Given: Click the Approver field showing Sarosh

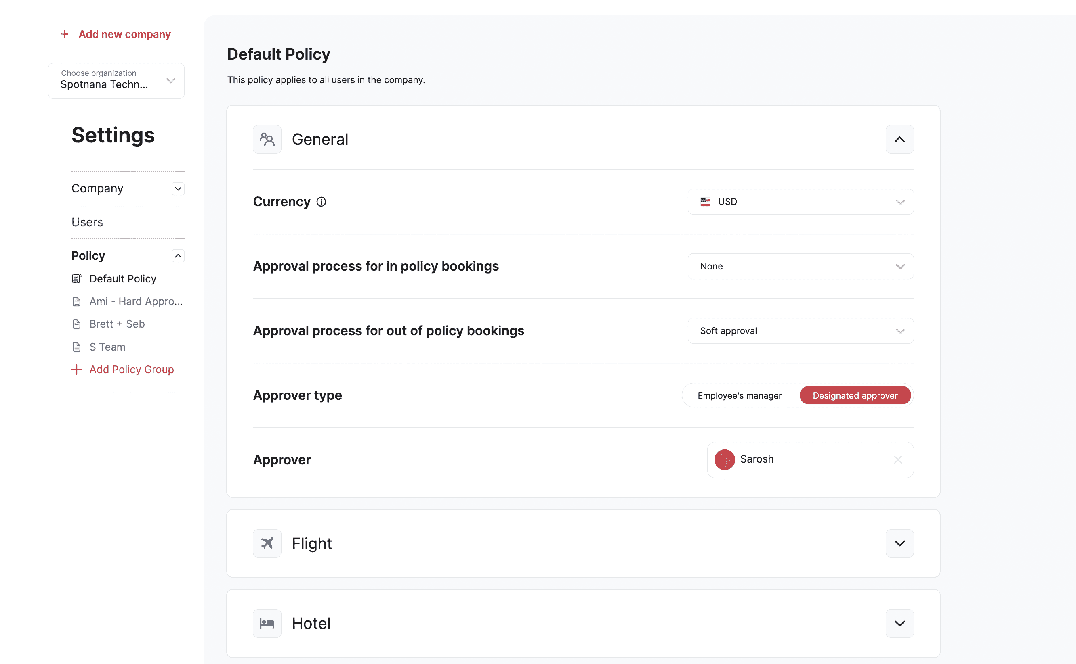Looking at the screenshot, I should click(810, 460).
